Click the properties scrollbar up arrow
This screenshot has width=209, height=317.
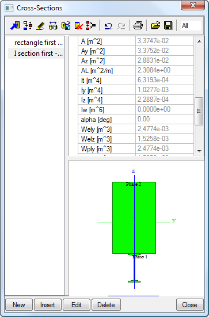point(199,41)
